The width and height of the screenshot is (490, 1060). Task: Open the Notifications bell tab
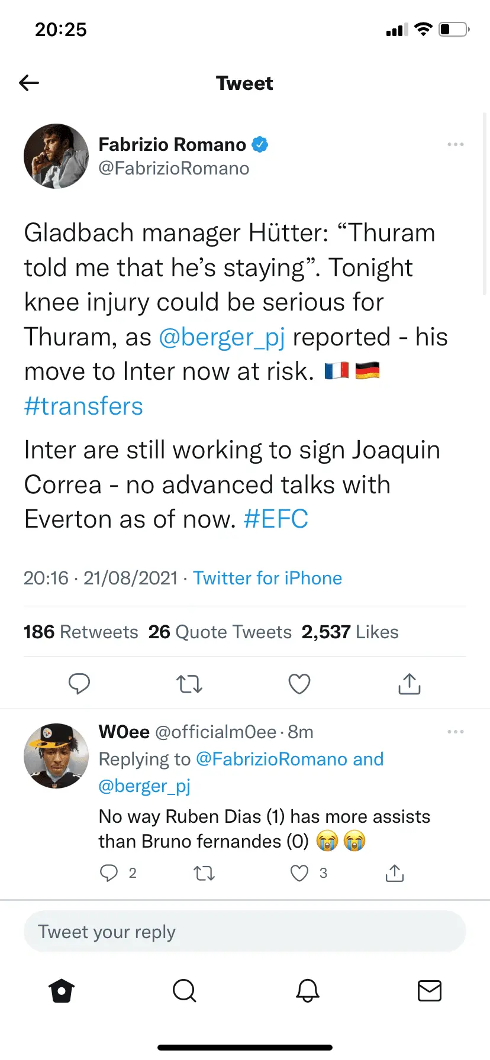click(x=308, y=990)
